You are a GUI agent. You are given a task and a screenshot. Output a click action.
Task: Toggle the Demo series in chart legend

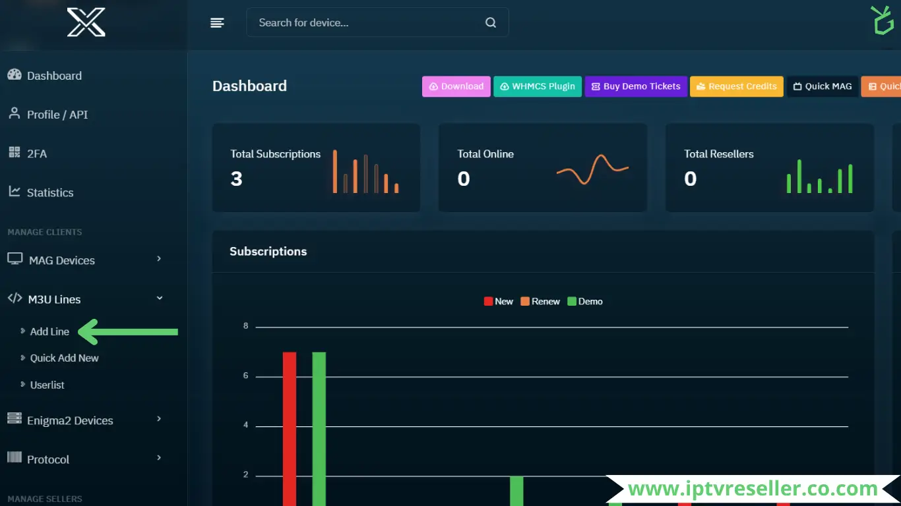[585, 302]
